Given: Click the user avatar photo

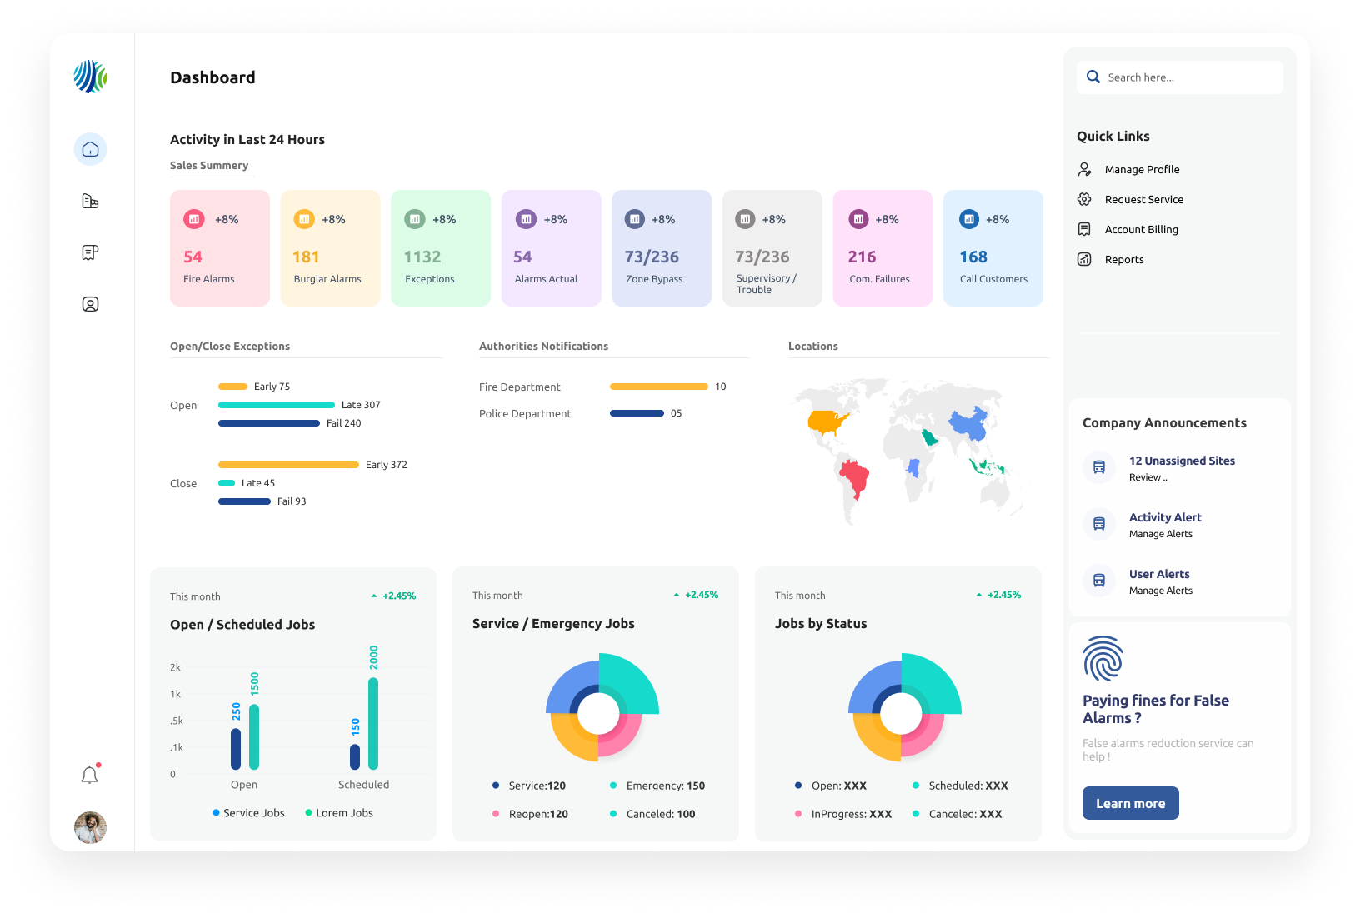Looking at the screenshot, I should 90,827.
